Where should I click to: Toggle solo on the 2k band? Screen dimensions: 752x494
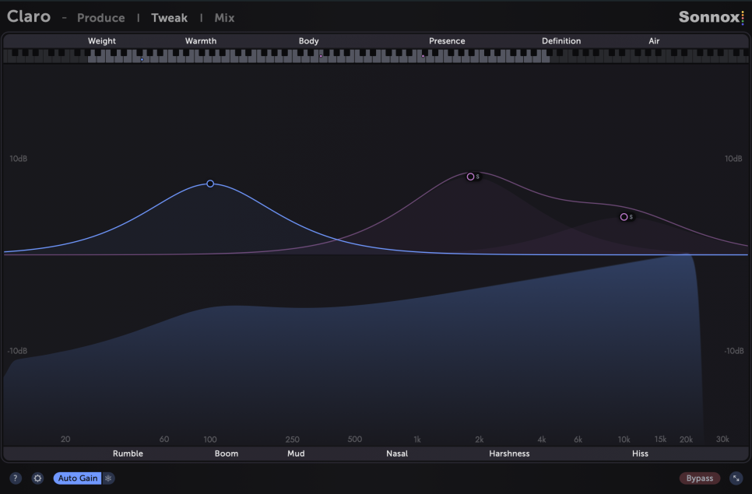tap(478, 177)
